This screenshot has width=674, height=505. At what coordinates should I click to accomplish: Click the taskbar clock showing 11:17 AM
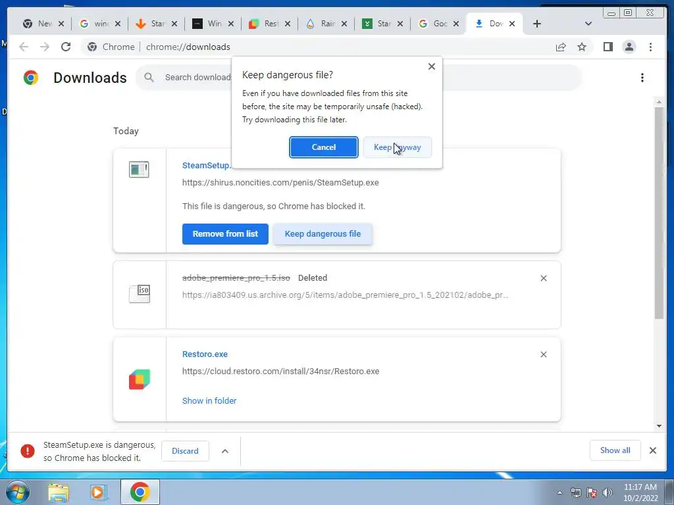[640, 492]
